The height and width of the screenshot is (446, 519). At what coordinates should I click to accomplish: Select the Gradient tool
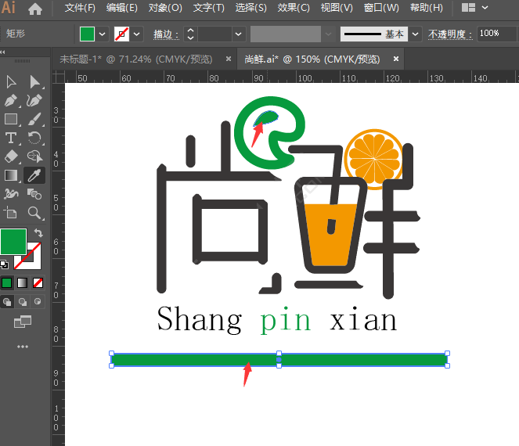[11, 175]
